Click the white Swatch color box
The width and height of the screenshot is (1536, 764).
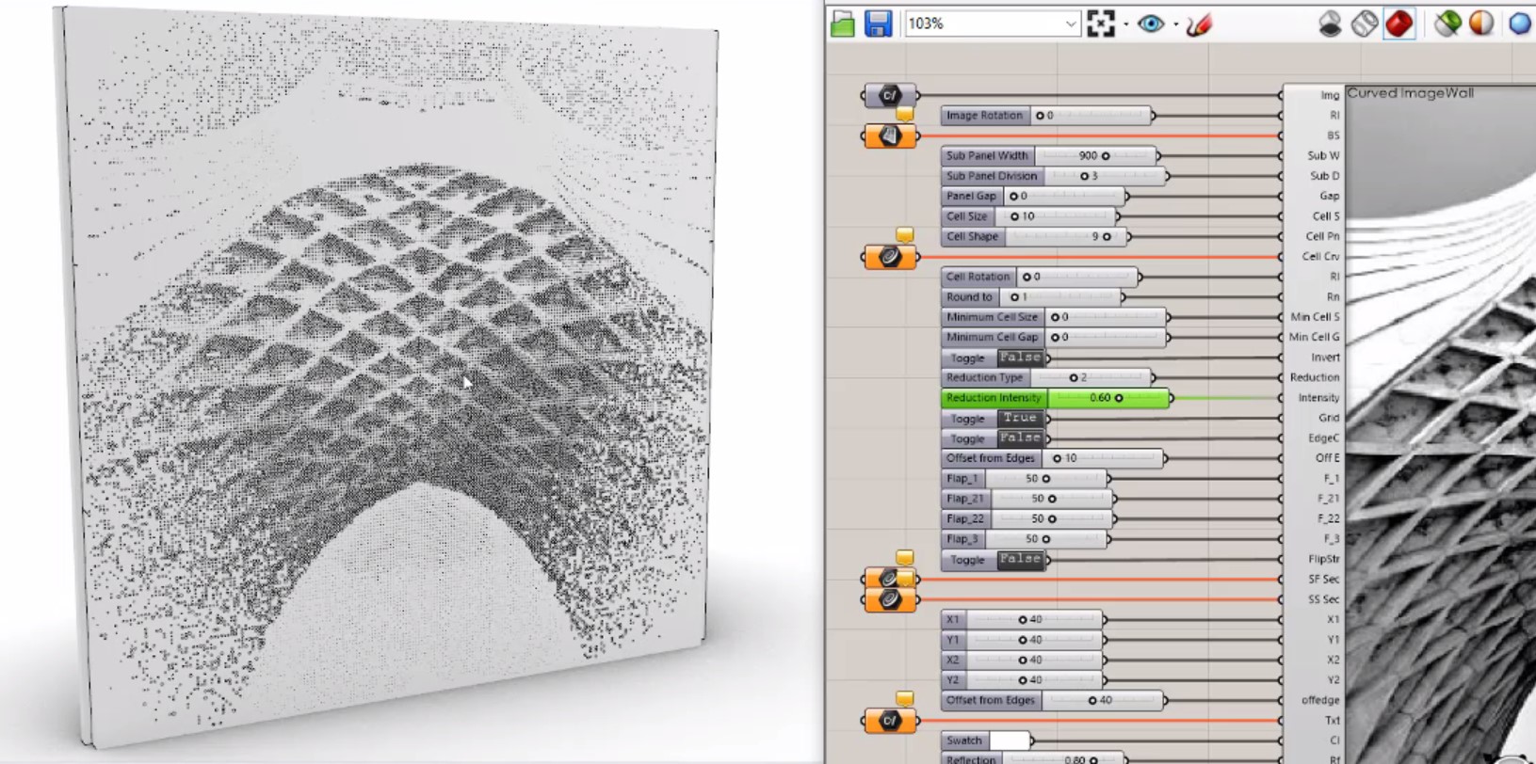[x=1009, y=740]
